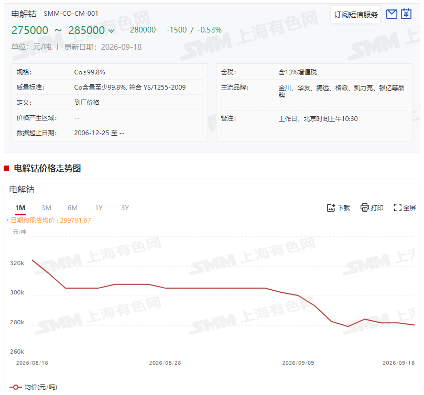Image resolution: width=424 pixels, height=395 pixels.
Task: Click the 均价(元/吨) legend label
Action: coord(41,387)
